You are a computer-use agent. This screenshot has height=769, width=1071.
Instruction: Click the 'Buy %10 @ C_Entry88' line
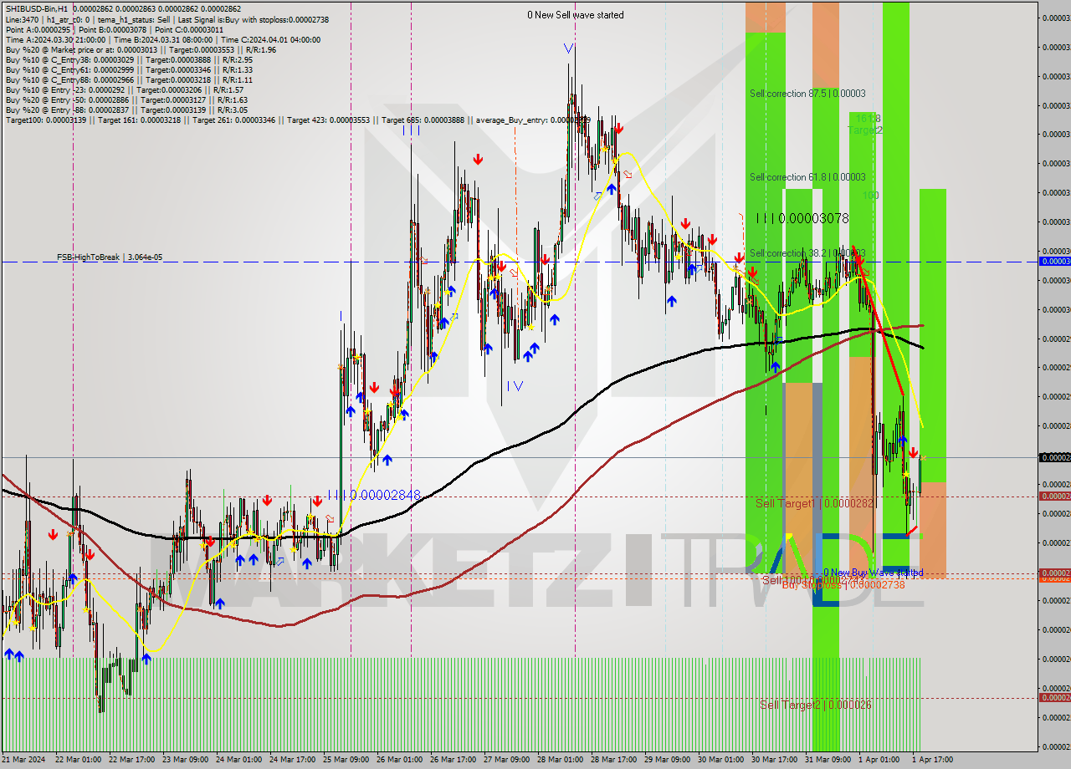[129, 79]
